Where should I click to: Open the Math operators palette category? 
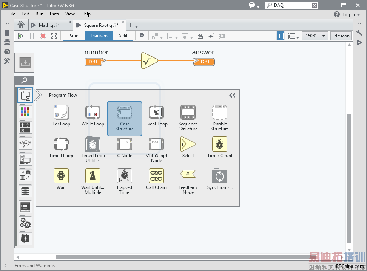pyautogui.click(x=25, y=127)
